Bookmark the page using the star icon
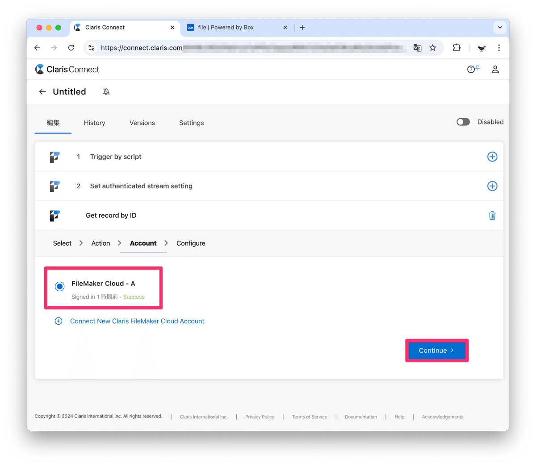536x466 pixels. coord(432,48)
